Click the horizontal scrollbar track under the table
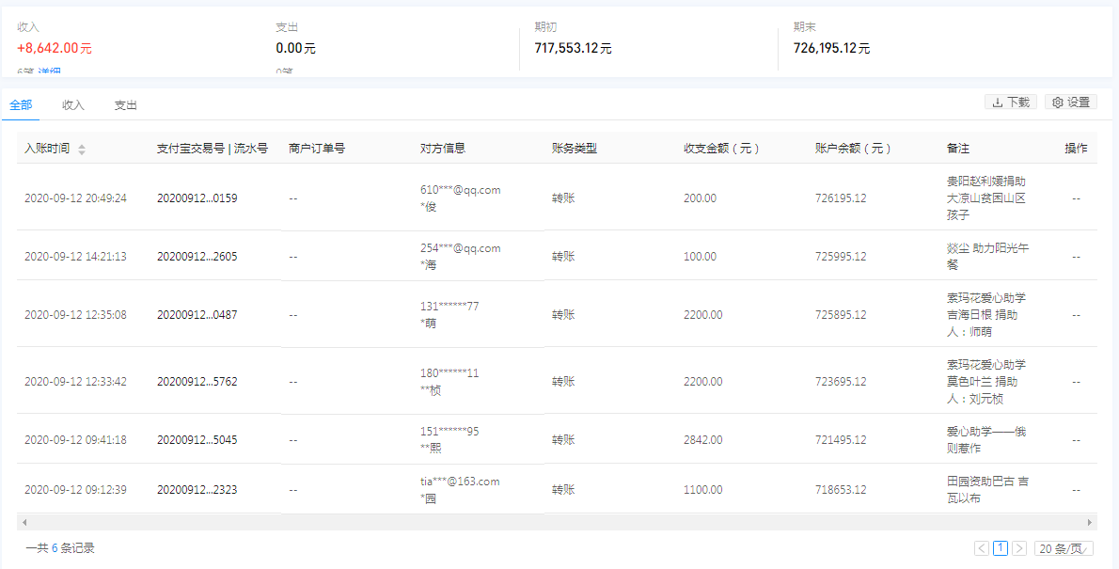Screen dimensions: 1119x569 557,522
